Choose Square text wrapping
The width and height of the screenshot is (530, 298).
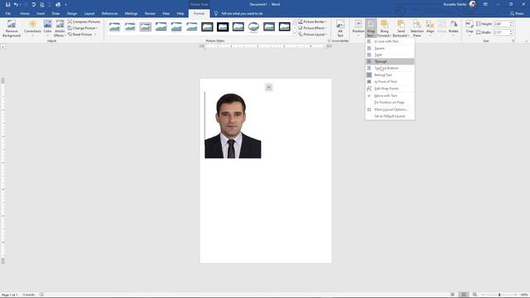click(390, 48)
